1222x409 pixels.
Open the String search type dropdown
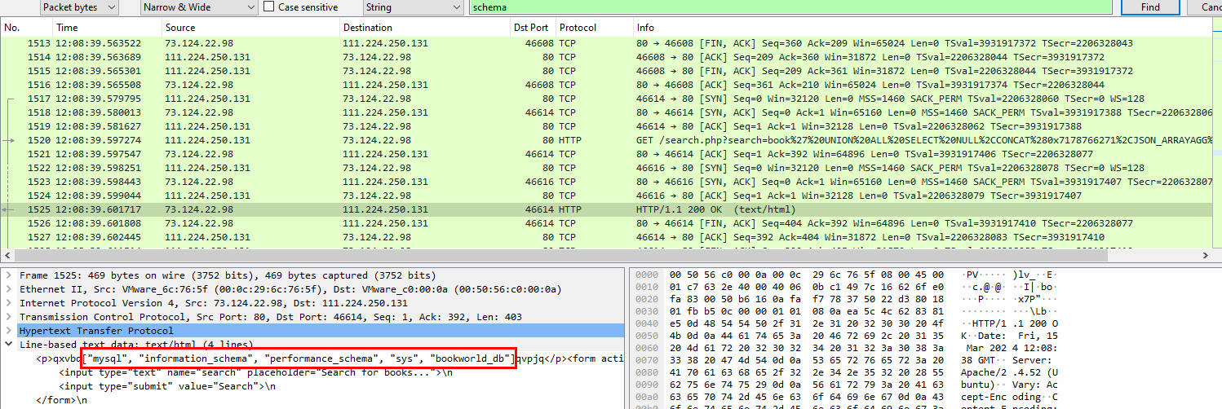coord(413,7)
